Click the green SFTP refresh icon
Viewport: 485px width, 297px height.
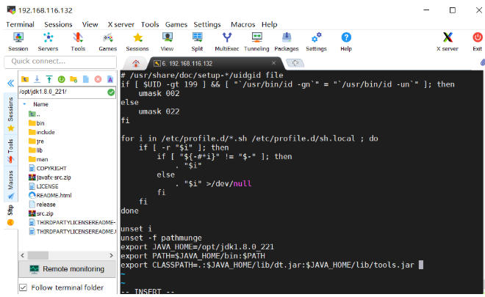click(61, 79)
